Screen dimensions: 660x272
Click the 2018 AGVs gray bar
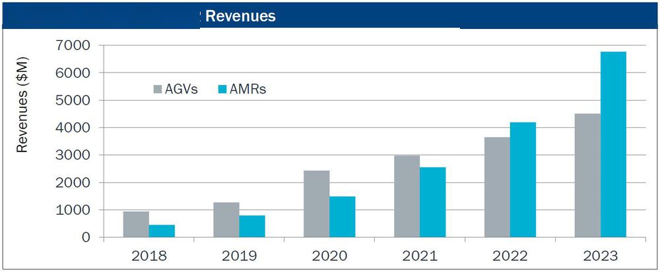pos(136,224)
